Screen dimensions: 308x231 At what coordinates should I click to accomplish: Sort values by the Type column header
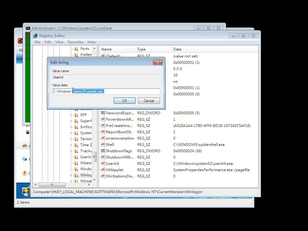[x=153, y=49]
